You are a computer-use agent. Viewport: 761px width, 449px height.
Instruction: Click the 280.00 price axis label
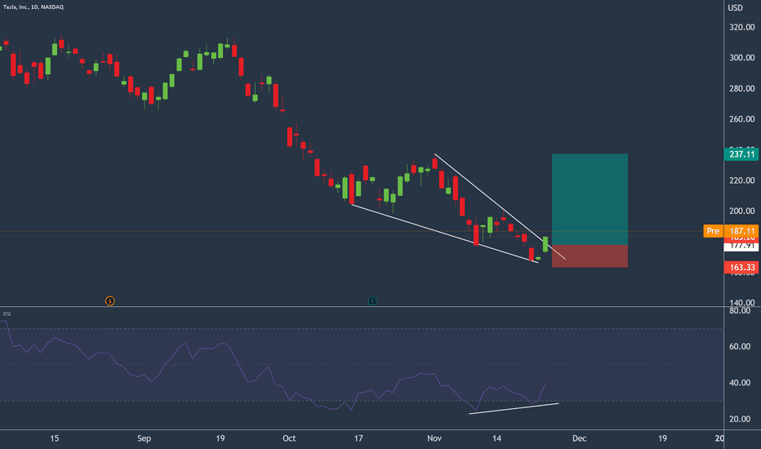tap(741, 88)
